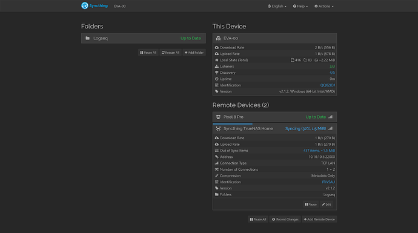Click the Syncthing logo
This screenshot has height=233, width=418.
(x=95, y=5)
